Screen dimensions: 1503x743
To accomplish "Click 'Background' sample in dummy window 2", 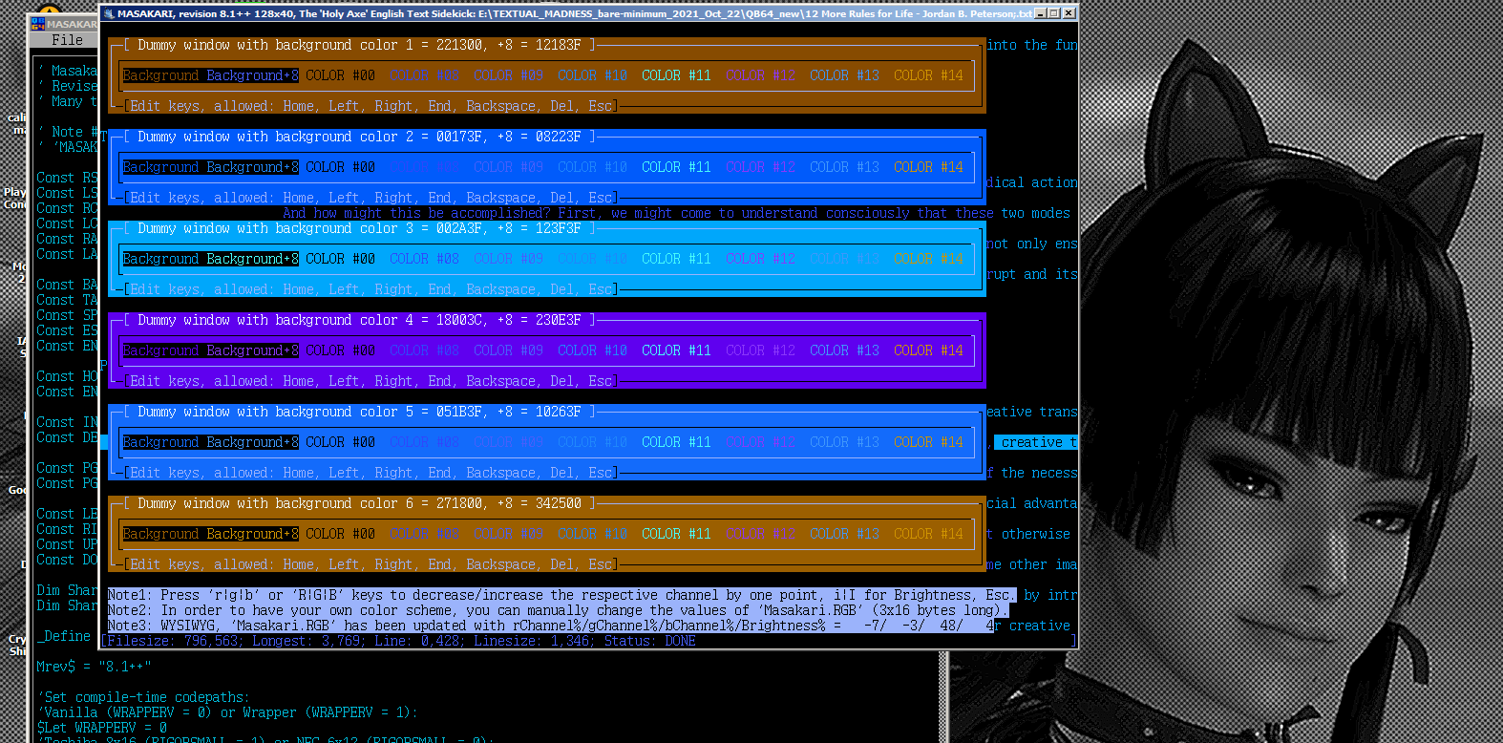I will click(160, 167).
